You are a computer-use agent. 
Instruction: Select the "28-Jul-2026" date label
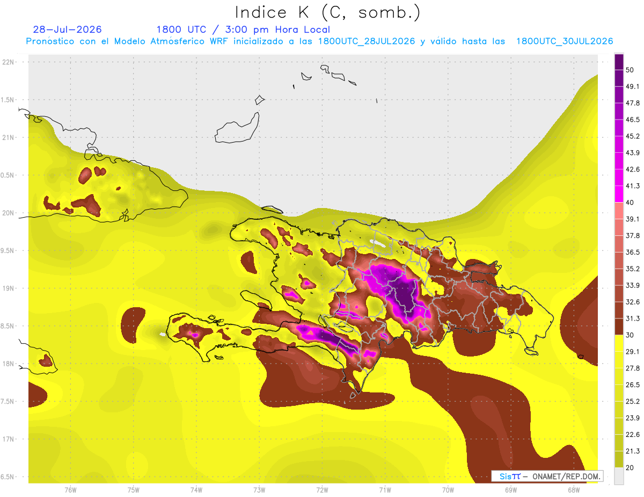[x=67, y=29]
